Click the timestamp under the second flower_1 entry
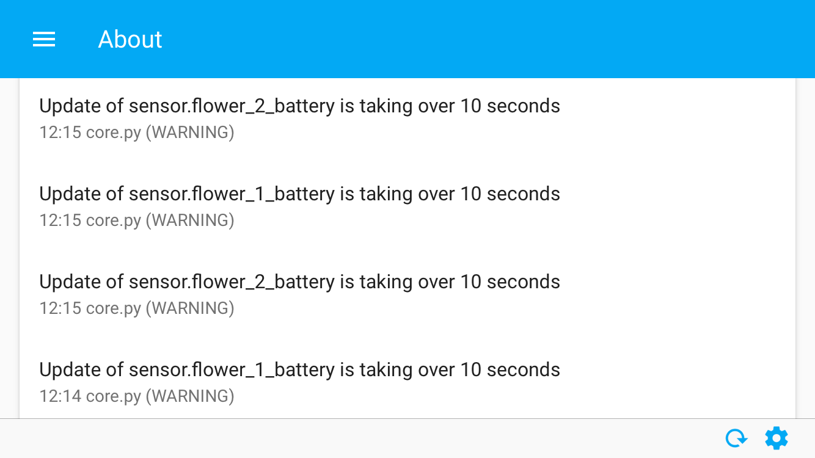Screen dimensions: 815x458 click(x=137, y=396)
